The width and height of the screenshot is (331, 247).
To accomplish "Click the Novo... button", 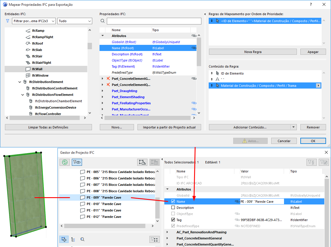I will click(117, 127).
